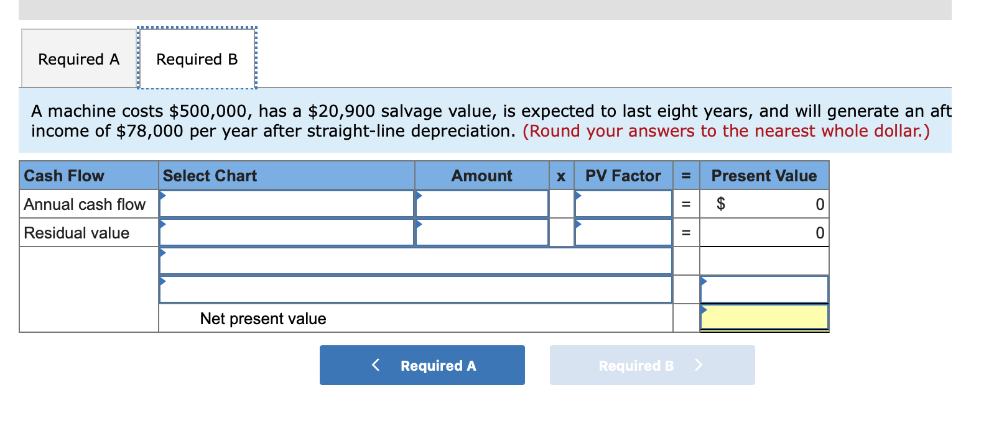Select the Net present value label
The width and height of the screenshot is (994, 421).
coord(262,319)
